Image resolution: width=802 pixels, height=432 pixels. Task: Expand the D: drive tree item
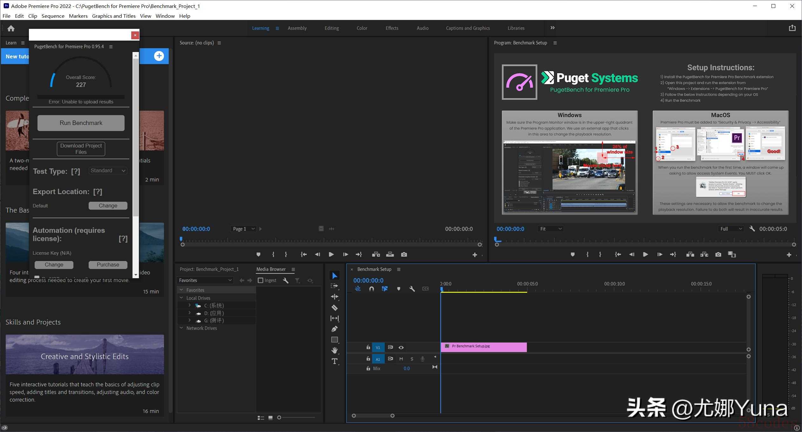click(x=189, y=313)
